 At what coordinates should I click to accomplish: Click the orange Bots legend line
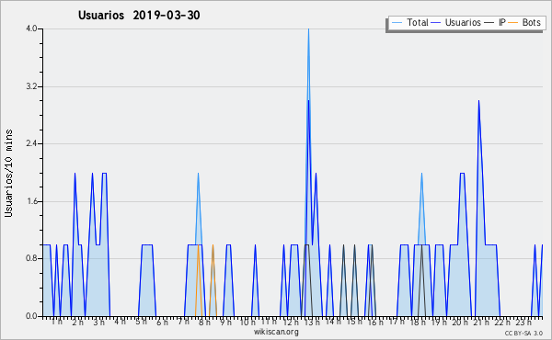(x=513, y=23)
